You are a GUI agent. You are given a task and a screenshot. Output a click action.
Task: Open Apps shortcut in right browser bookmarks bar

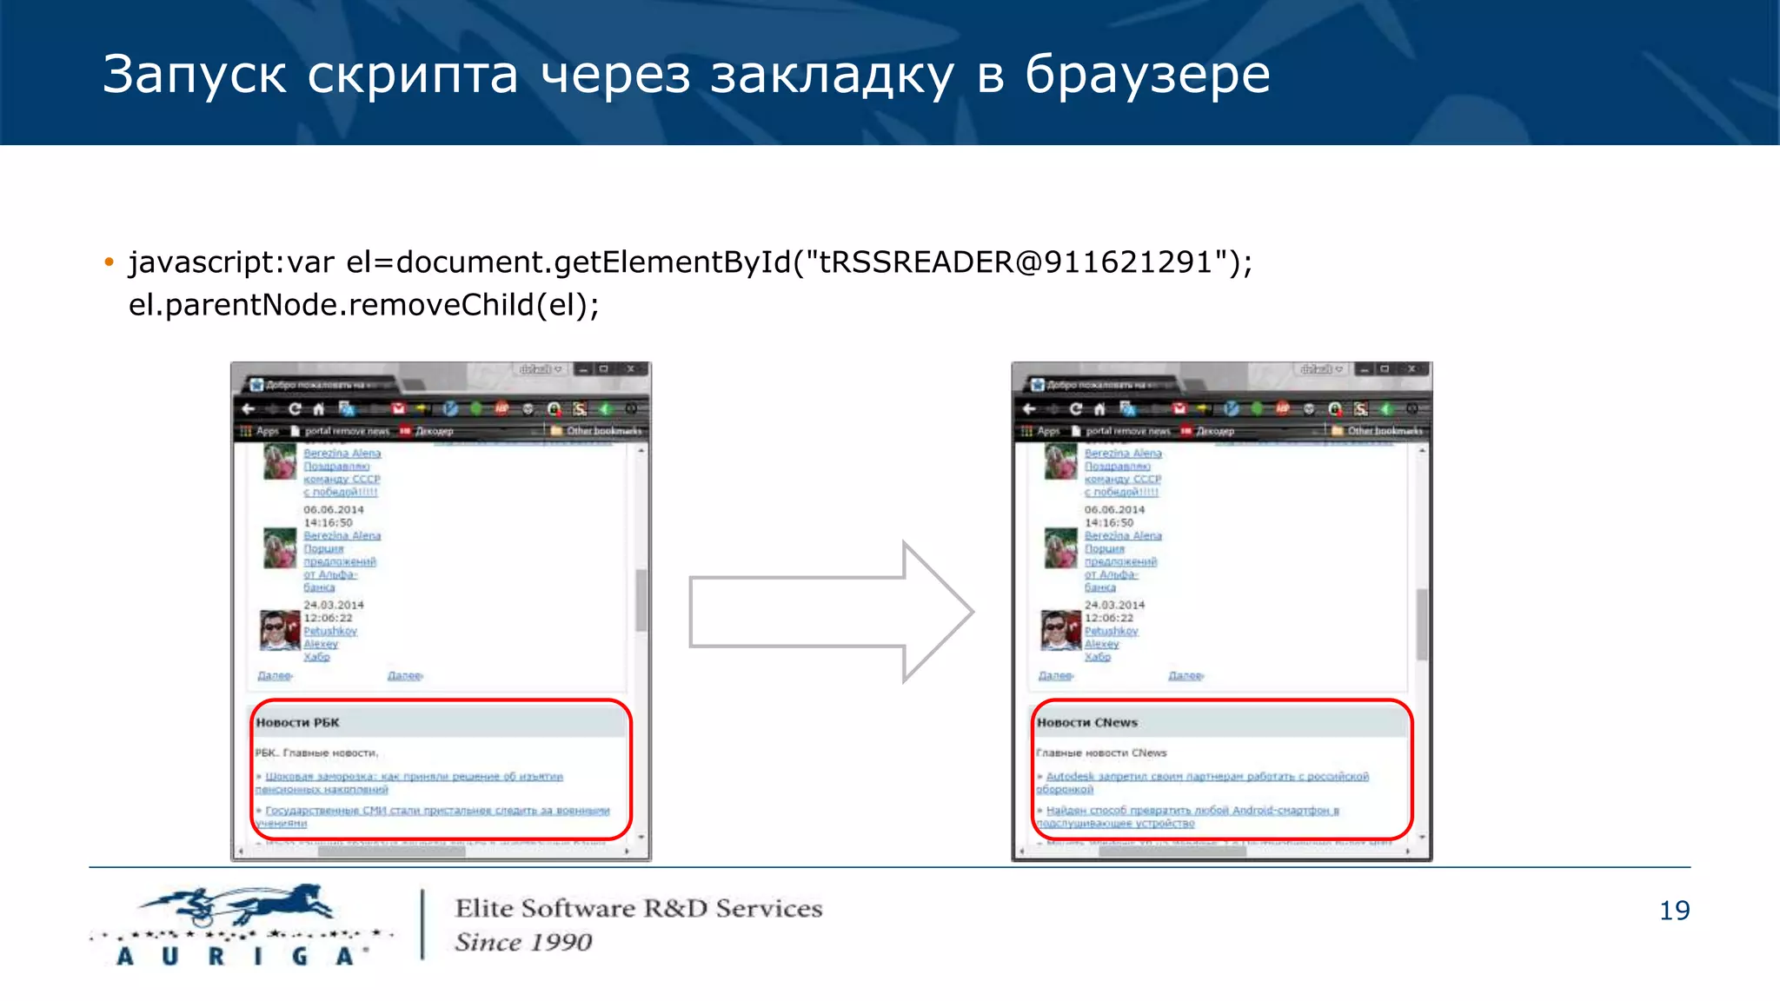coord(1041,431)
